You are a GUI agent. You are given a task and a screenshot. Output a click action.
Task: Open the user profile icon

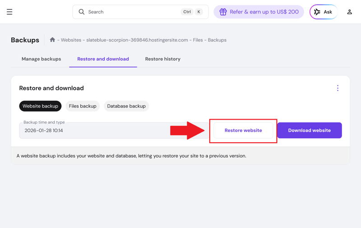coord(349,12)
